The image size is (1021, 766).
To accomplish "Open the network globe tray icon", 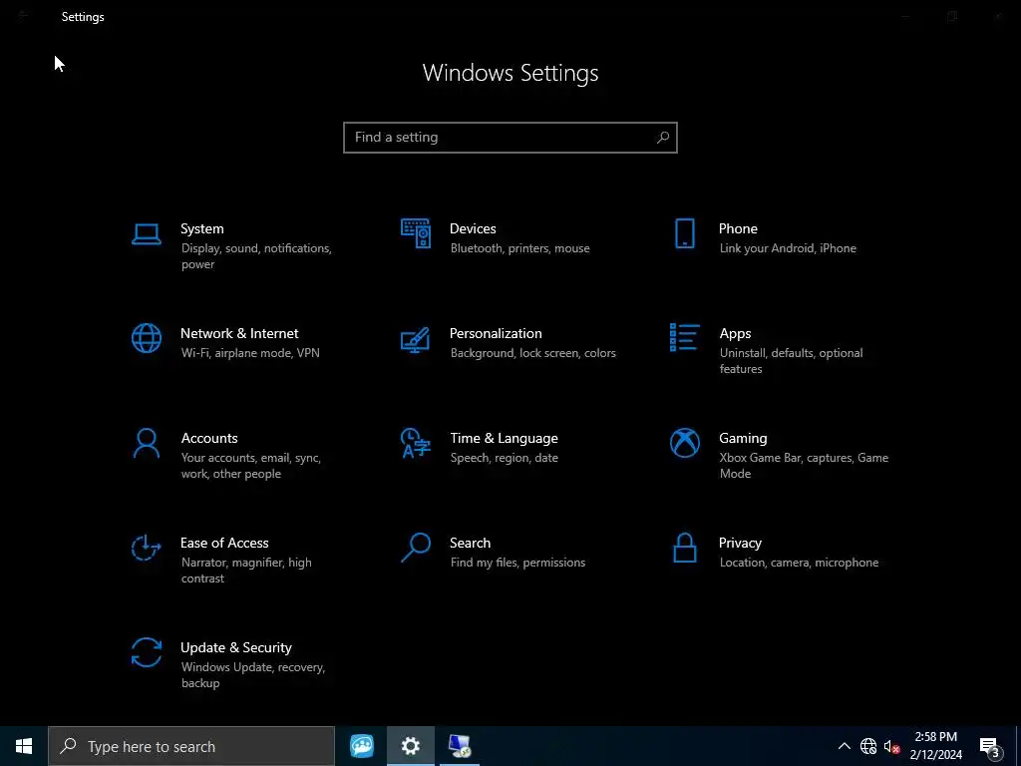I will pos(868,746).
